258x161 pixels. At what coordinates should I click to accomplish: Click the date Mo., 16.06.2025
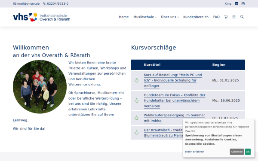[226, 100]
